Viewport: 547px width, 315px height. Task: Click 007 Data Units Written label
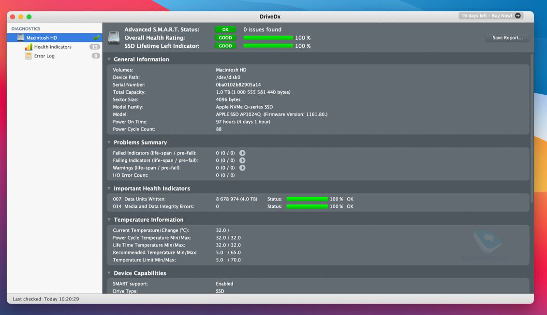(139, 199)
